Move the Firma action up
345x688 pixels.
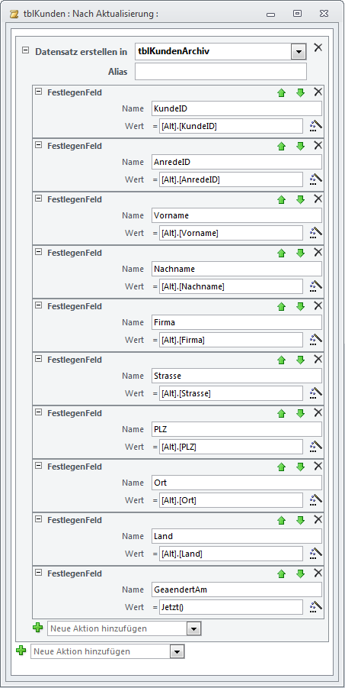282,307
